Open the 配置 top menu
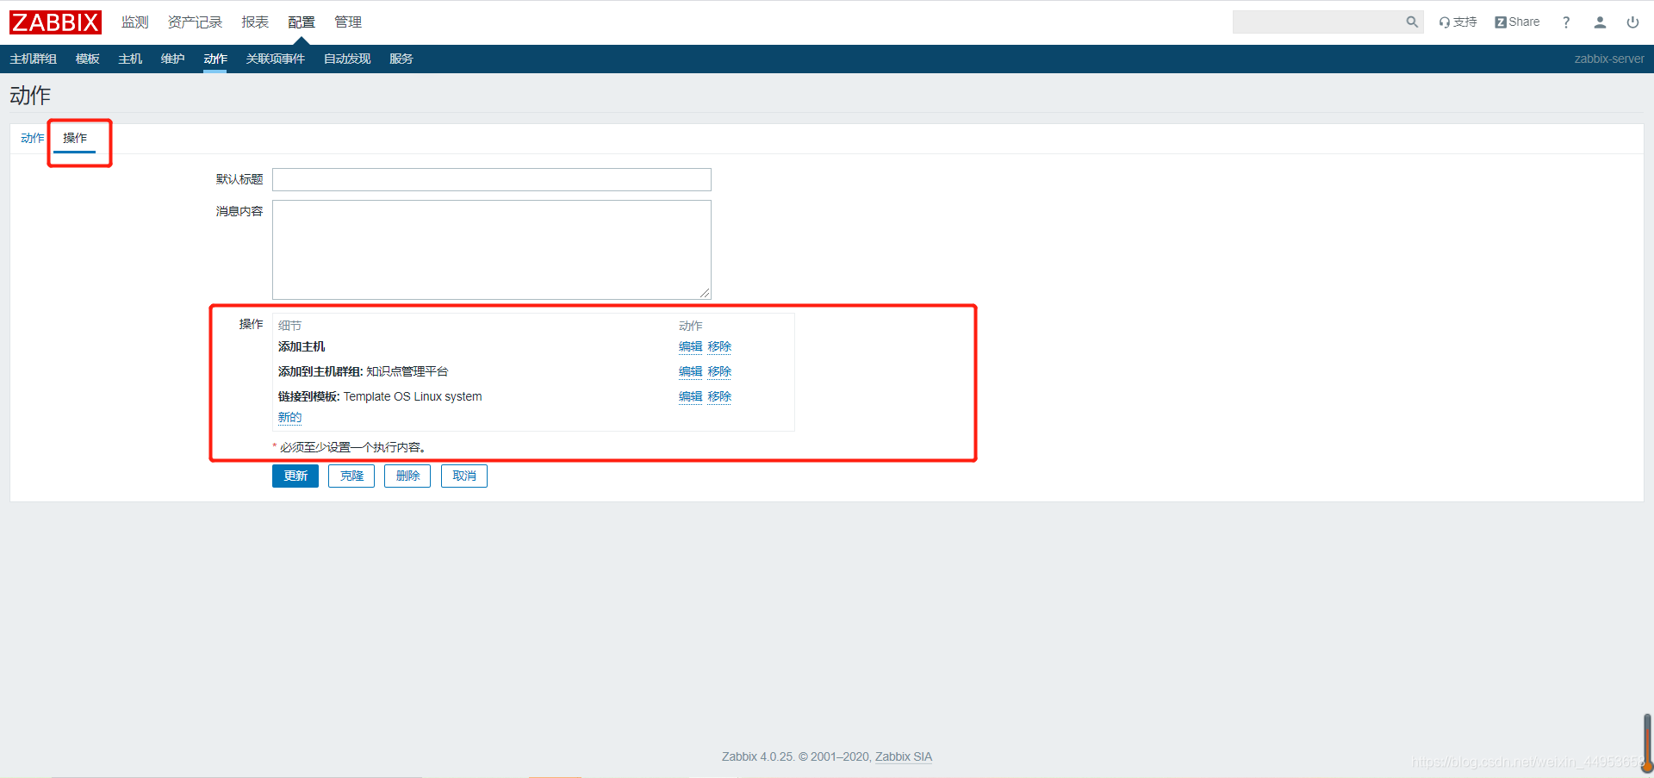Viewport: 1654px width, 778px height. point(302,22)
